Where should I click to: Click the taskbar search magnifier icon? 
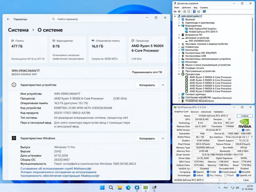pyautogui.click(x=111, y=188)
